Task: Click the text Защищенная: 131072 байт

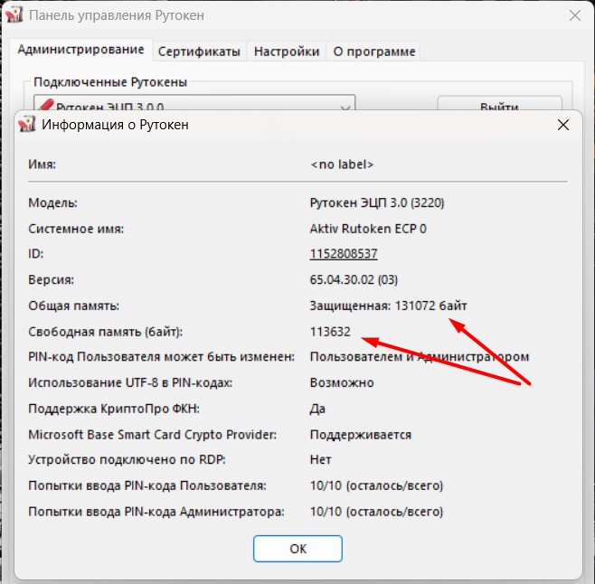Action: [388, 306]
